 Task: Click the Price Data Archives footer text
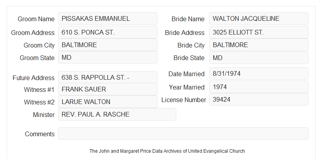[x=167, y=151]
